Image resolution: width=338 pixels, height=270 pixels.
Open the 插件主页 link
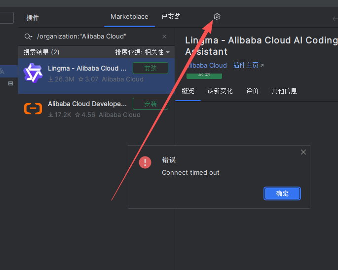coord(248,65)
